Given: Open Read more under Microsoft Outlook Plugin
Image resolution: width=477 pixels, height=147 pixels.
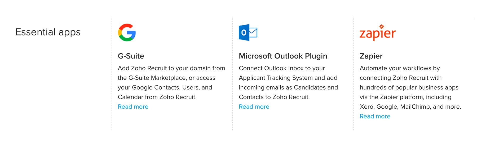Looking at the screenshot, I should point(254,107).
